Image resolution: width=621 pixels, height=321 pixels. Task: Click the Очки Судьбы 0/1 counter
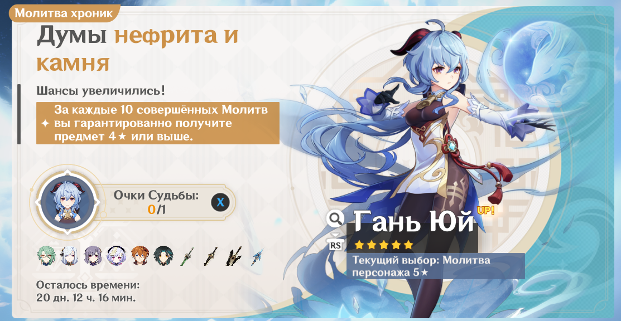156,202
